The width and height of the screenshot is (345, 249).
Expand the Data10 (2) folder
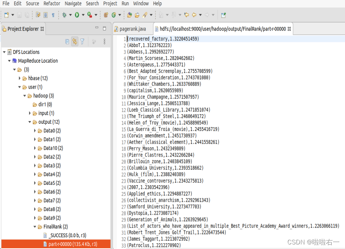tap(35, 148)
